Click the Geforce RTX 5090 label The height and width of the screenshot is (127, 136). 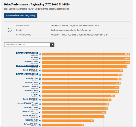coord(31,124)
